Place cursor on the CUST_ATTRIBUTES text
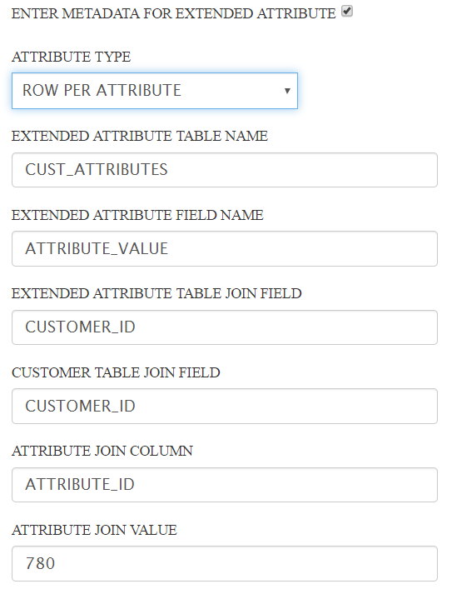 [97, 170]
